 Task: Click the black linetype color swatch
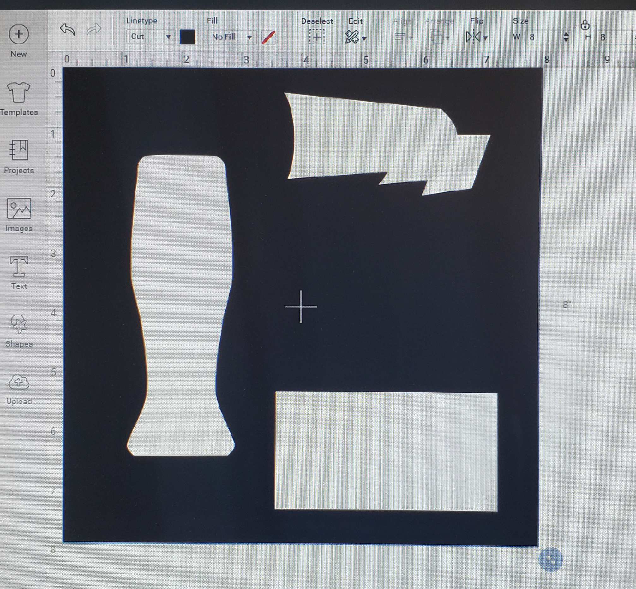click(188, 37)
